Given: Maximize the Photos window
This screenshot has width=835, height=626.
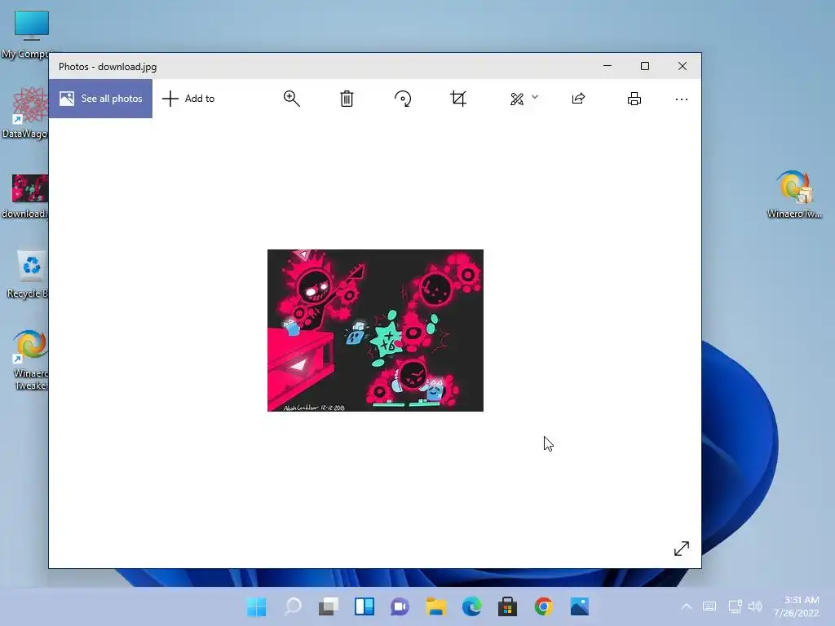Looking at the screenshot, I should [645, 66].
